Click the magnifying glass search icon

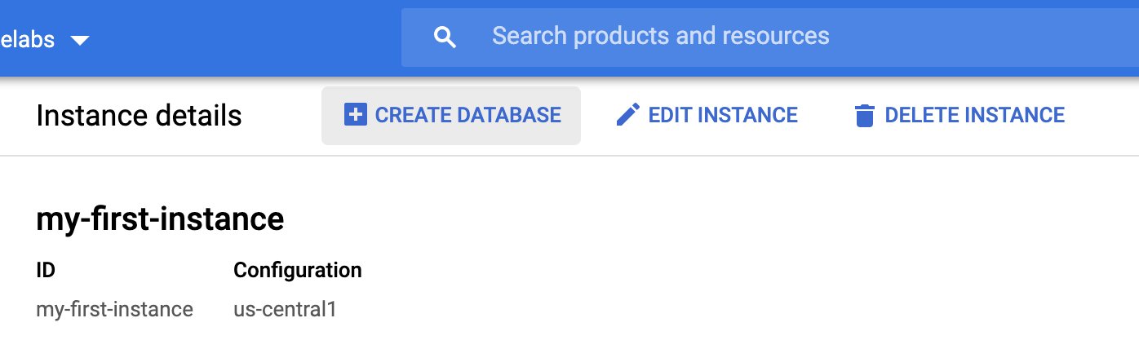coord(445,37)
